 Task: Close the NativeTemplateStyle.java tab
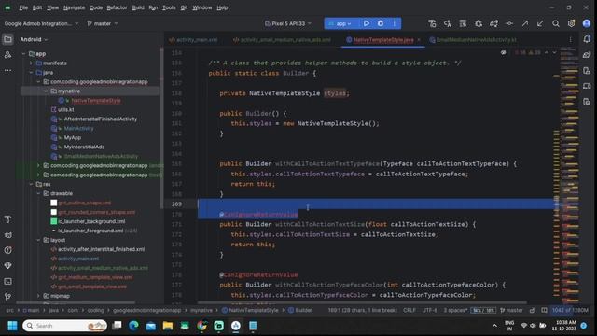[419, 39]
